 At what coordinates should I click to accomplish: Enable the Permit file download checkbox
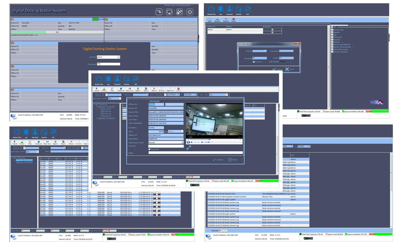click(332, 47)
